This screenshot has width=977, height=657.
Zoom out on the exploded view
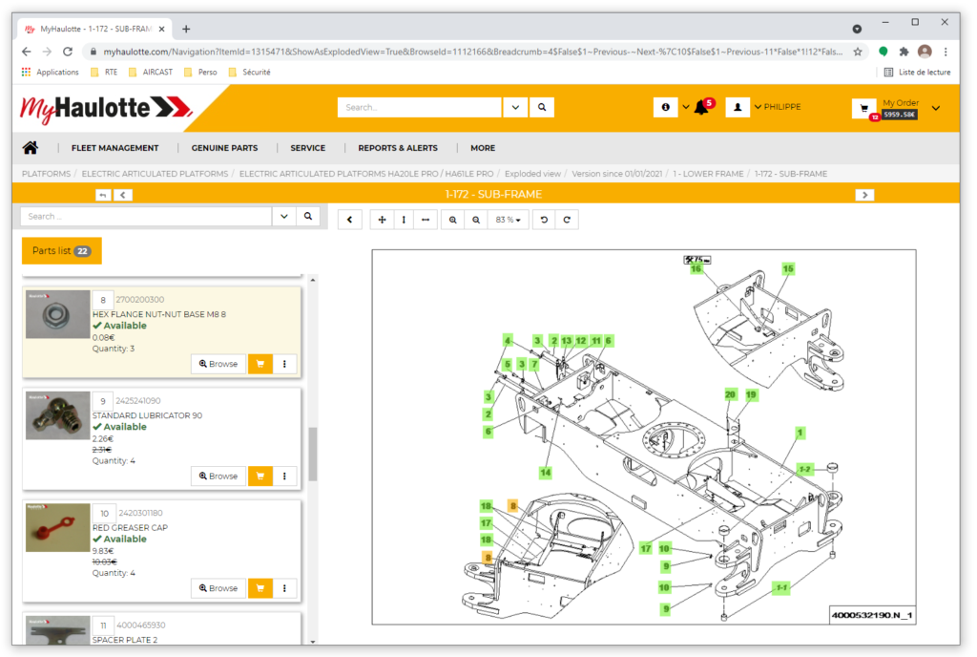click(x=476, y=220)
